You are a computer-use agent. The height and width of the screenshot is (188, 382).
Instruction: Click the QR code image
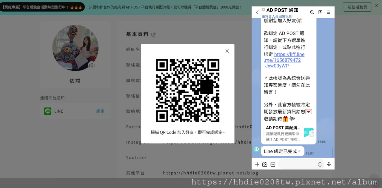tap(188, 90)
